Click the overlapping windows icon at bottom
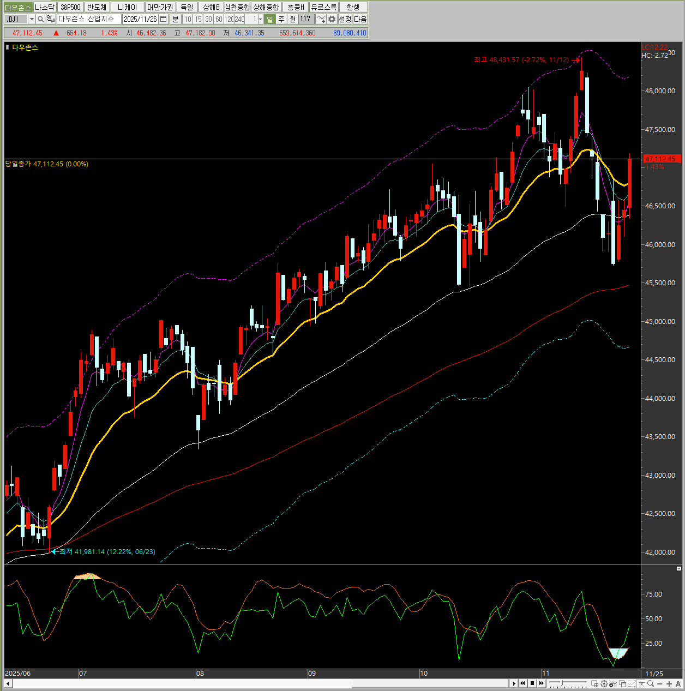The height and width of the screenshot is (691, 685). pyautogui.click(x=622, y=683)
